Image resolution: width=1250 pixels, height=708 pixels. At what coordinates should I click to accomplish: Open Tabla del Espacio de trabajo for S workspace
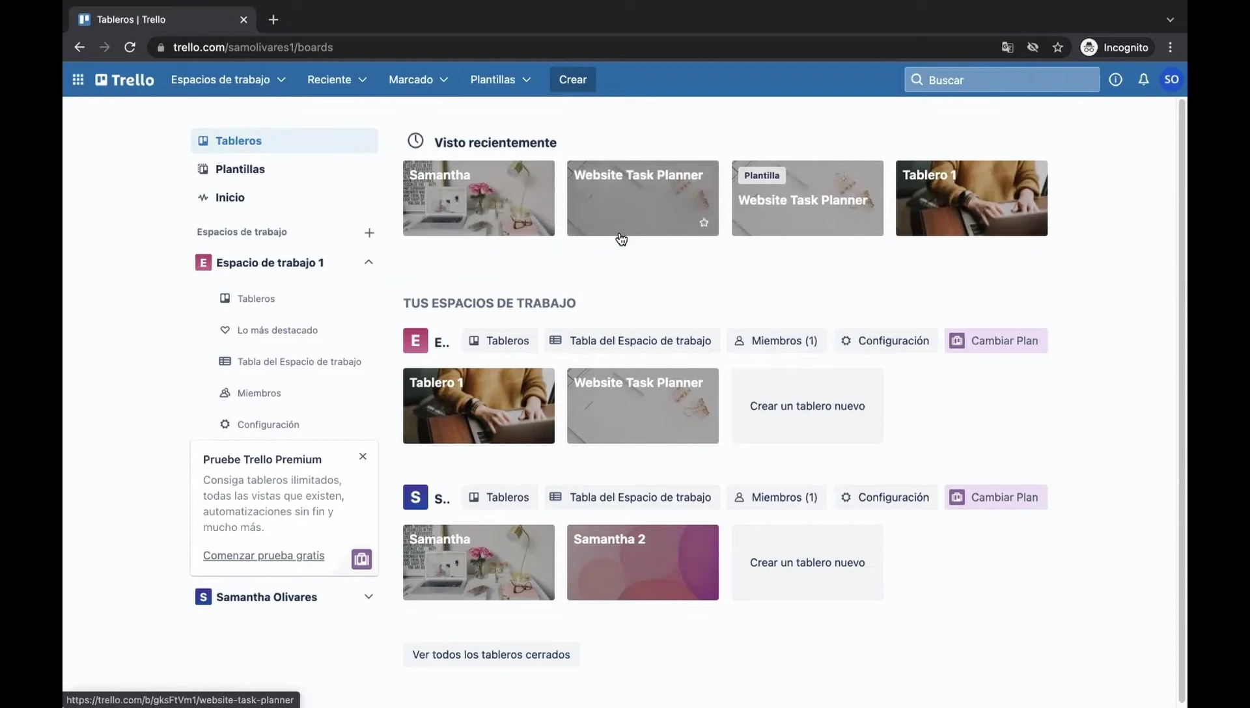pos(632,497)
